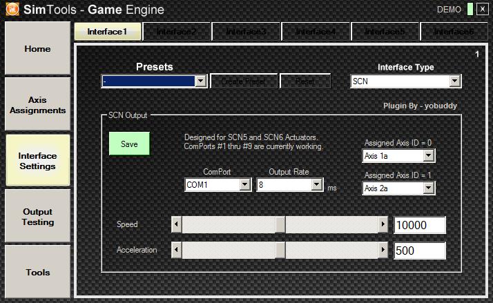
Task: Click the 'ComPorts #1 thru #9' note text
Action: [x=253, y=146]
